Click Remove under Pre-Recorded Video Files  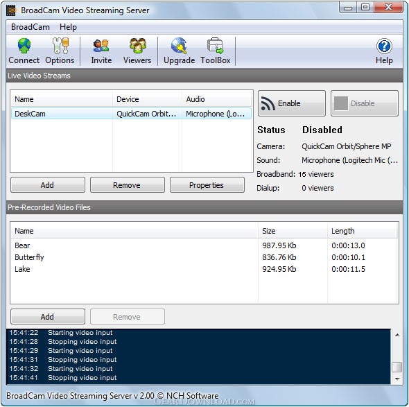[128, 317]
